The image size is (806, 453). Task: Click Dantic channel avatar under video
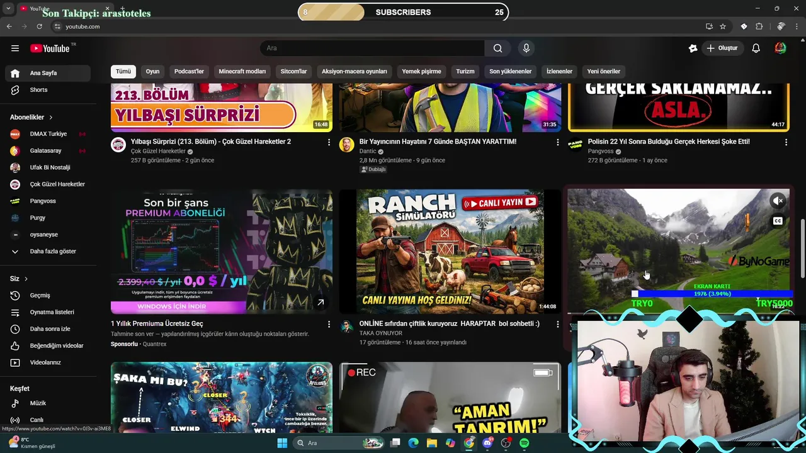[347, 145]
